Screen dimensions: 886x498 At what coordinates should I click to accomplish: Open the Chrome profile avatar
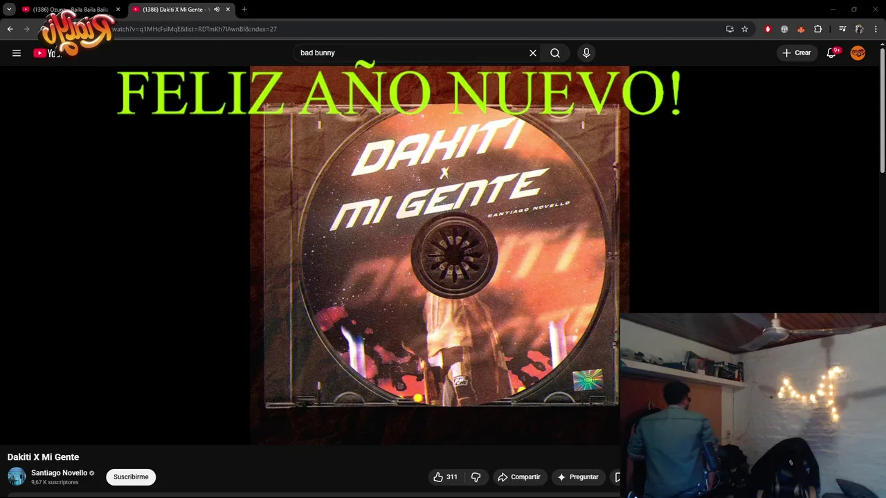[x=859, y=29]
